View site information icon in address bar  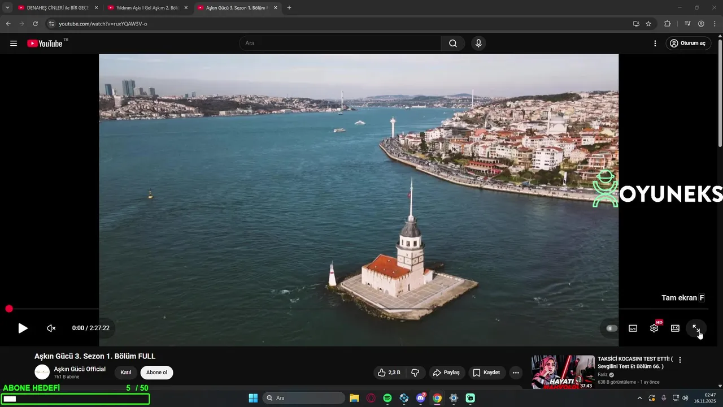(x=51, y=24)
